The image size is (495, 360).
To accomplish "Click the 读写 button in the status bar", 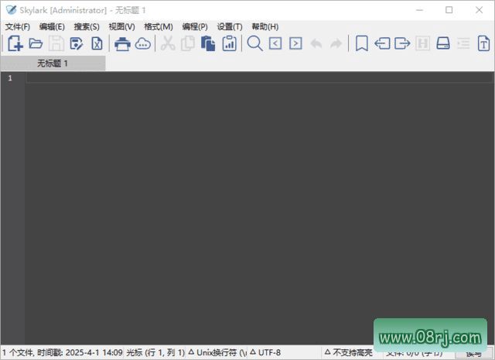I will click(473, 353).
